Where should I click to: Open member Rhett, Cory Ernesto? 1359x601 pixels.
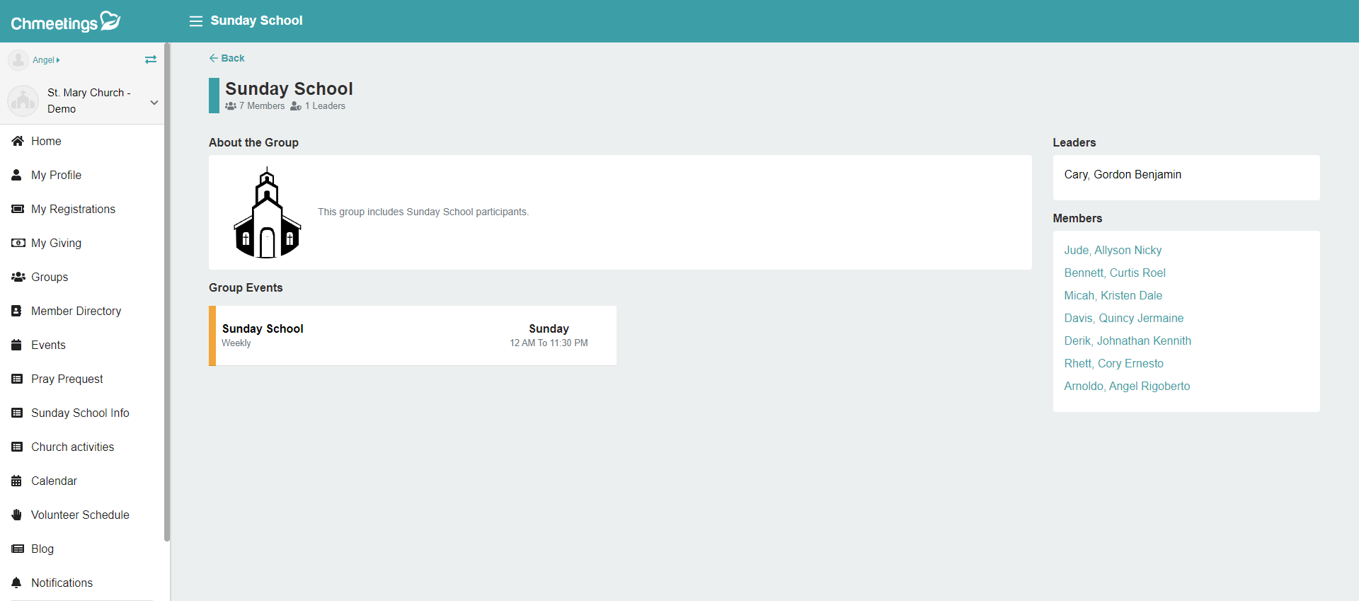tap(1113, 363)
